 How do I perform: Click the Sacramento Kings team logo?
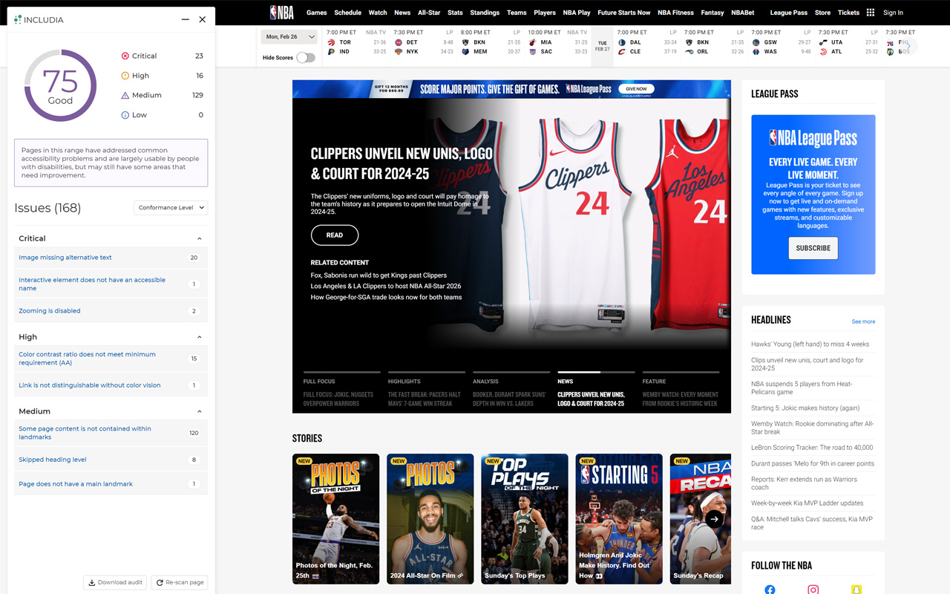tap(533, 52)
